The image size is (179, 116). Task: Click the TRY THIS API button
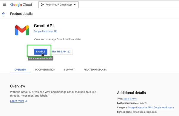tap(61, 52)
